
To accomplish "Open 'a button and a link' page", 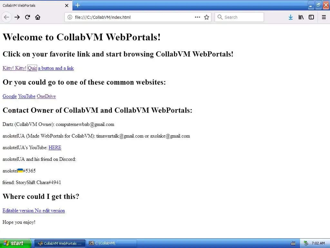I will tap(56, 68).
